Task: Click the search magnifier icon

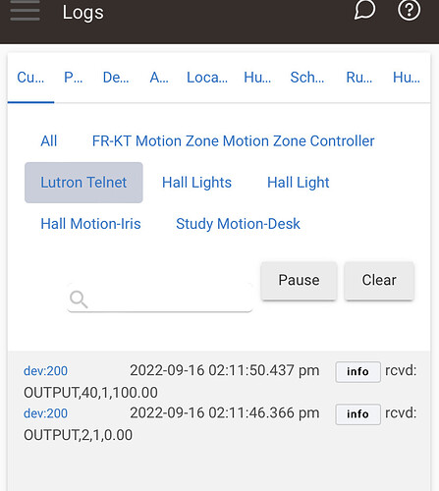Action: pos(79,300)
